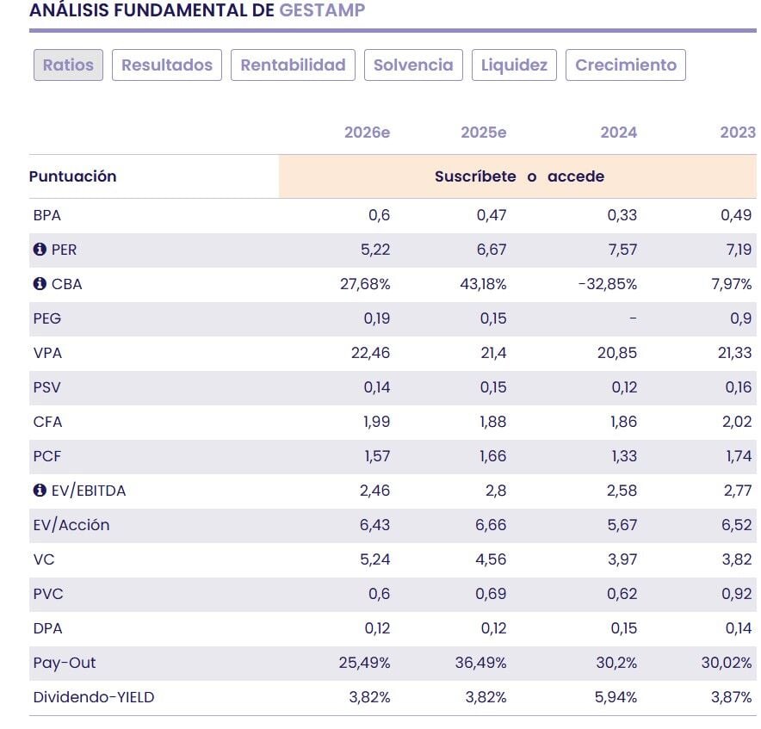Click the info icon beside CBA

coord(39,284)
